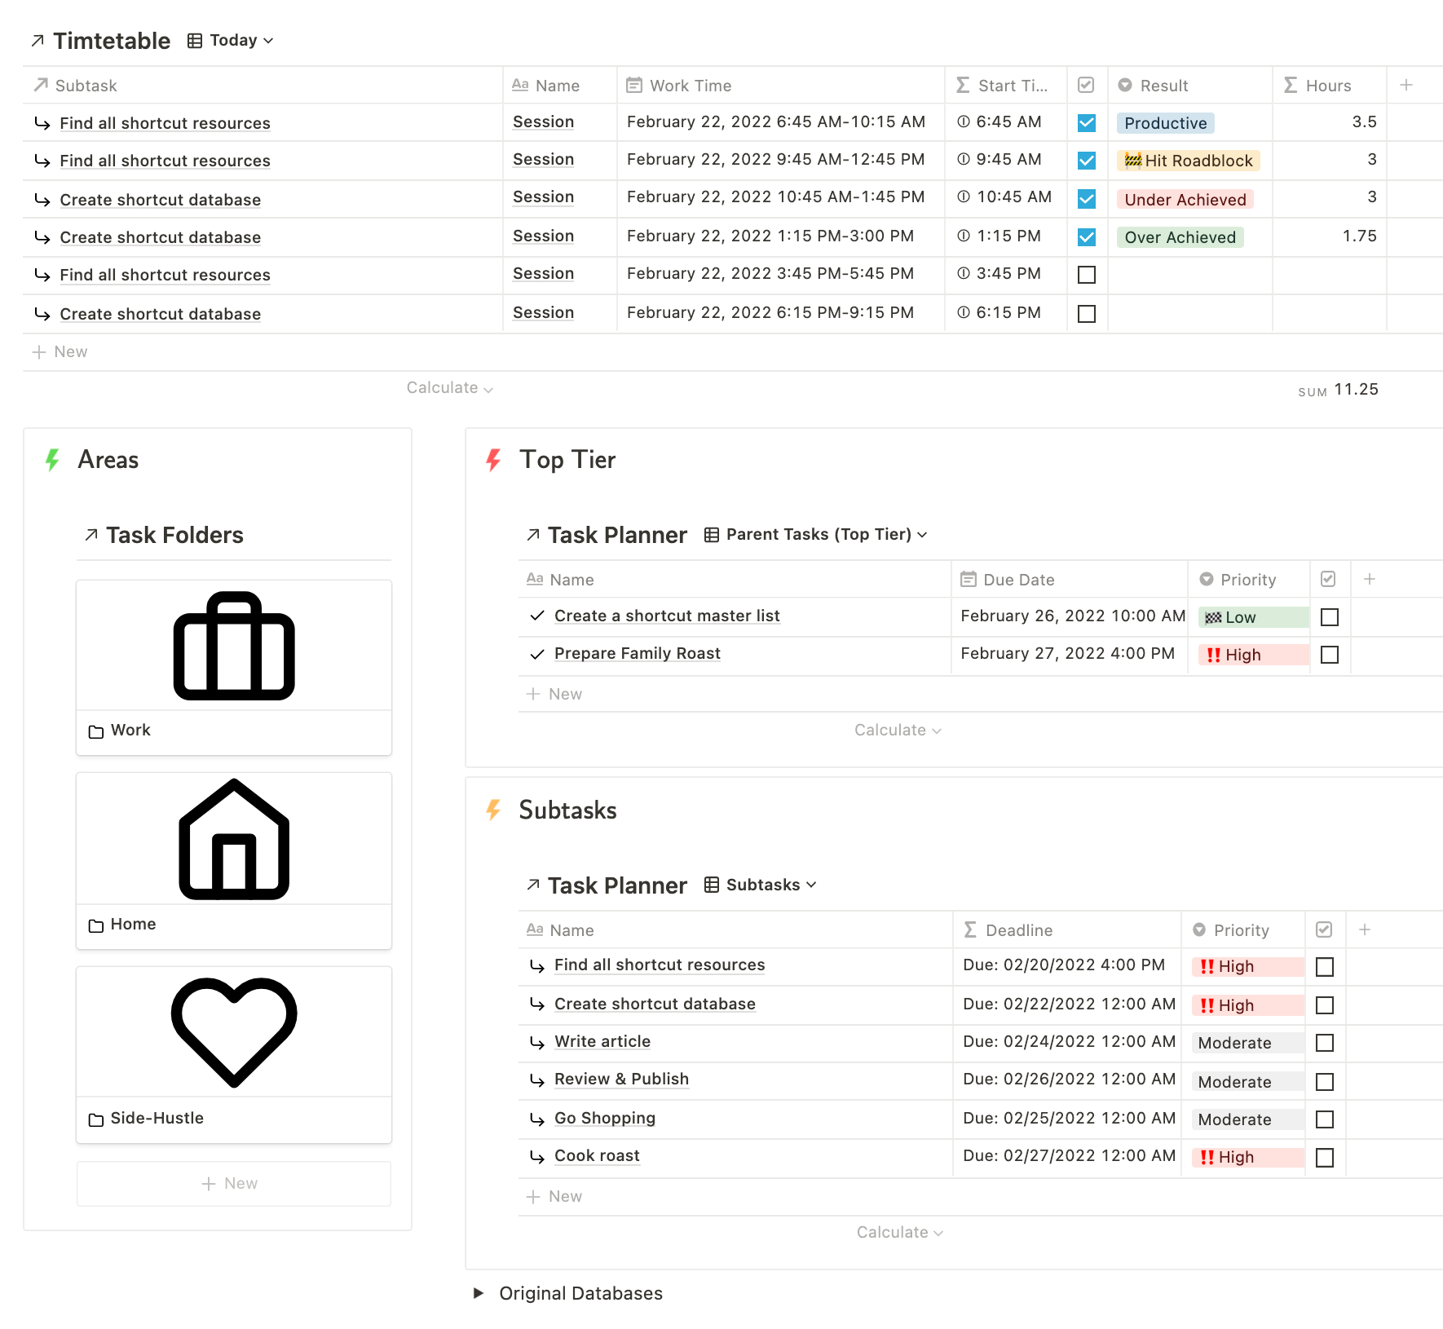The width and height of the screenshot is (1443, 1329).
Task: Select the Side-Hustle heart icon card
Action: tap(233, 1031)
